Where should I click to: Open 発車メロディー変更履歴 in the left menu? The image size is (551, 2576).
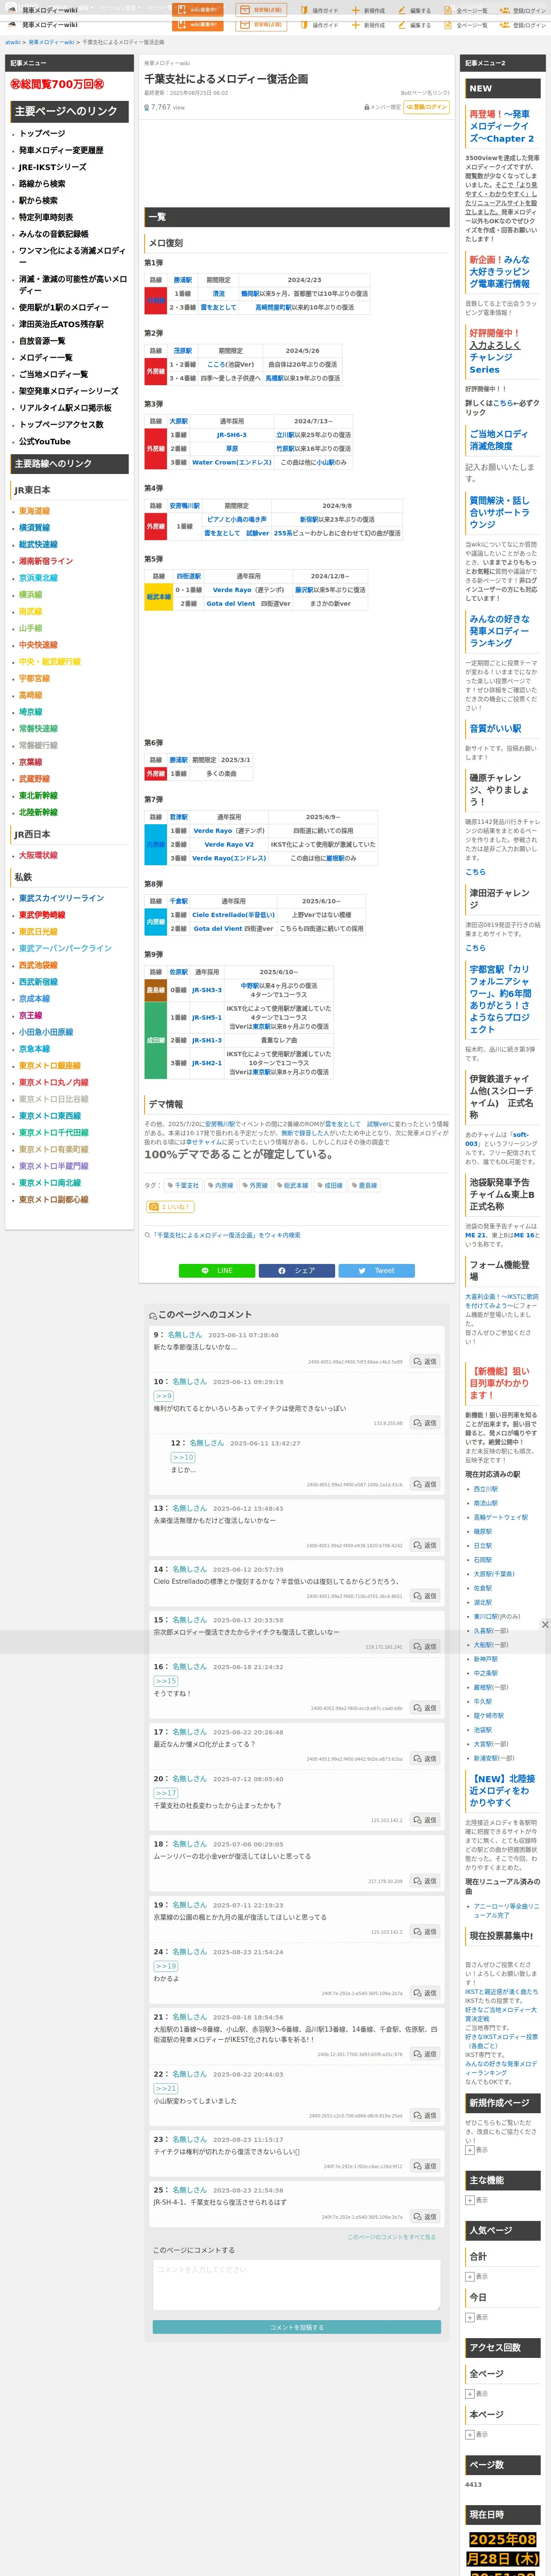pyautogui.click(x=61, y=151)
